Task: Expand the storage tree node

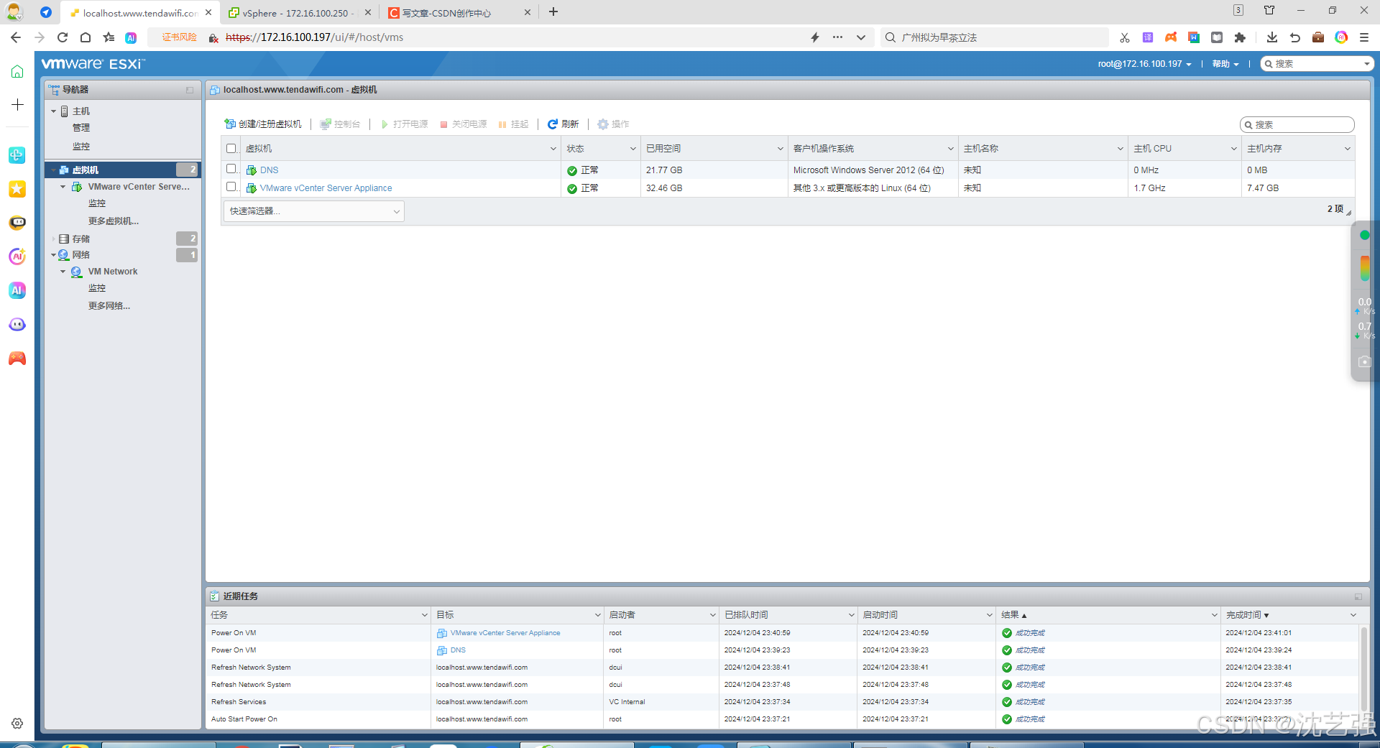Action: [54, 239]
